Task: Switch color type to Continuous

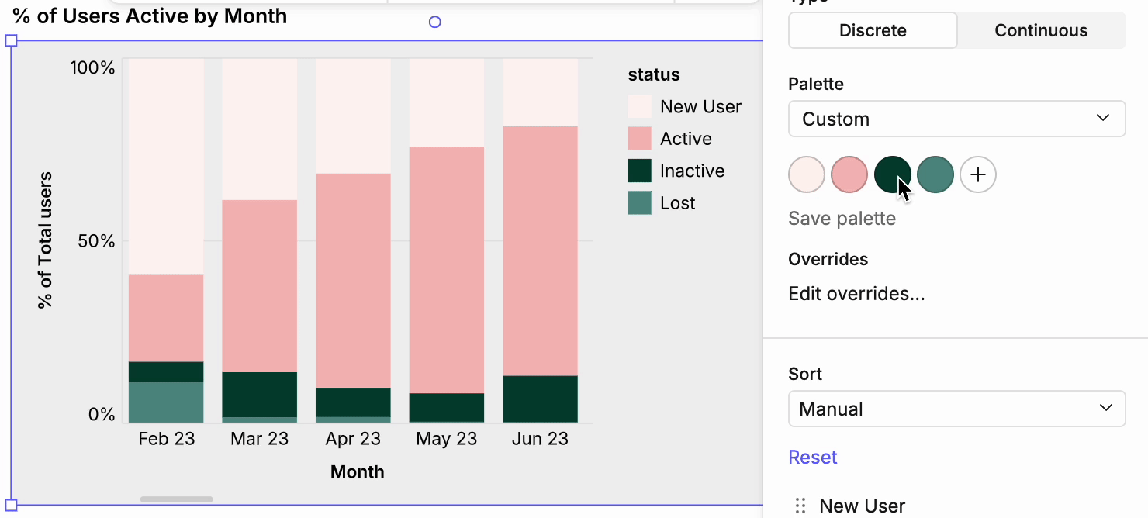Action: point(1041,30)
